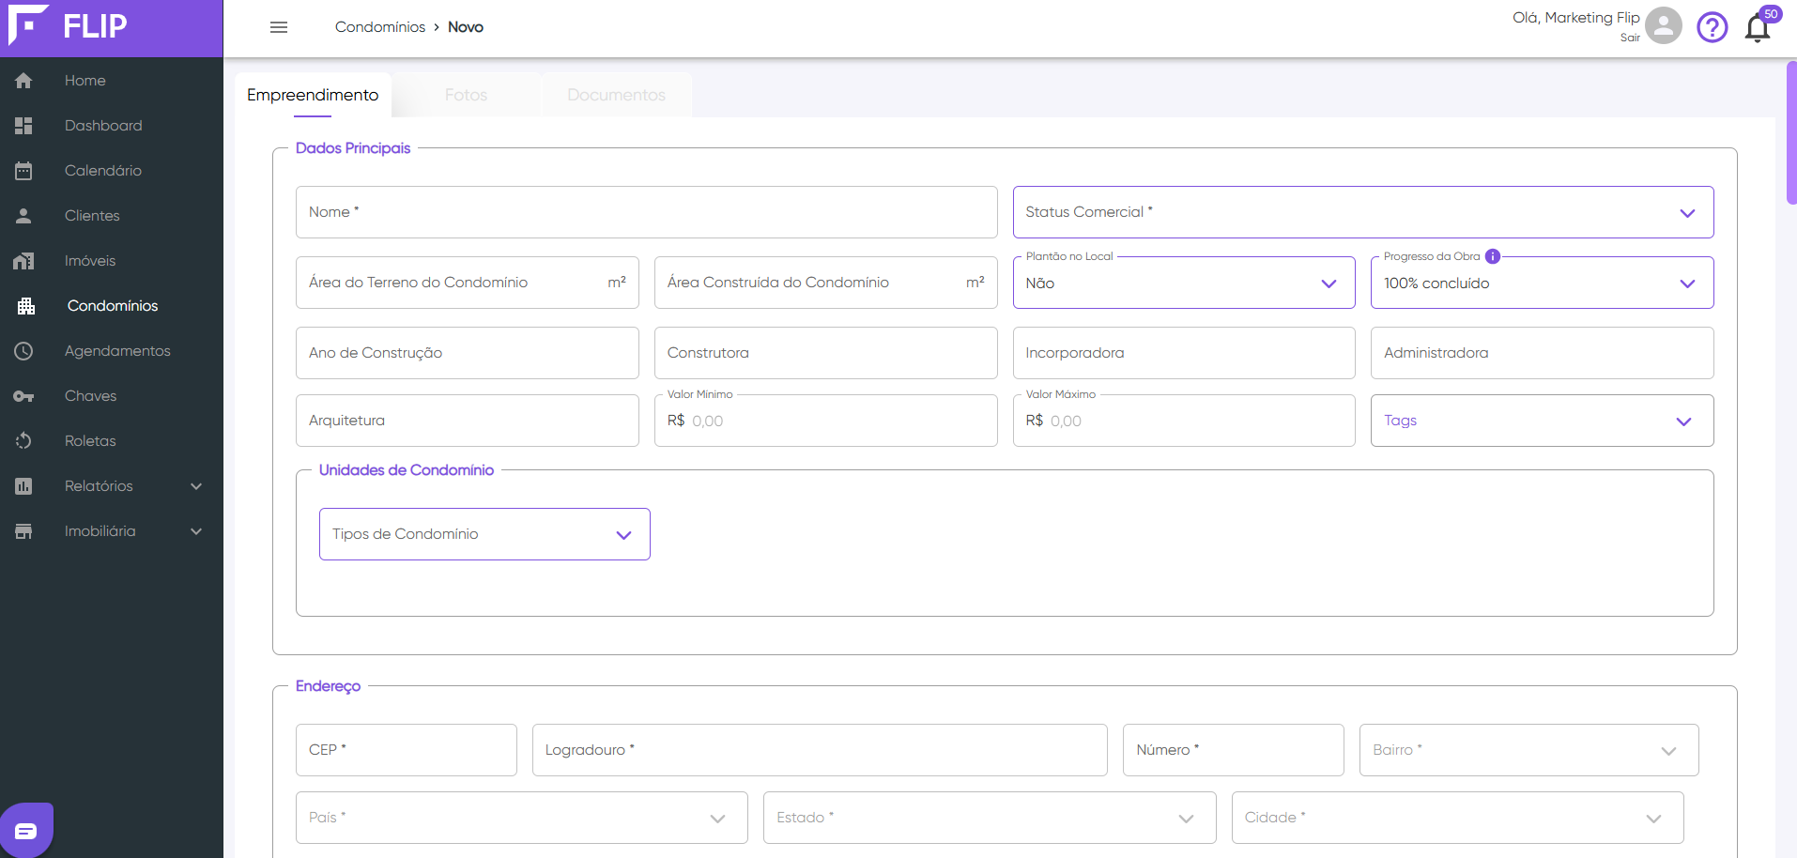
Task: Focus the Incorporadora field
Action: pos(1184,353)
